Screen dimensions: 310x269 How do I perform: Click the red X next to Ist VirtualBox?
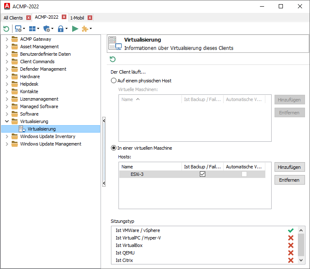291,245
